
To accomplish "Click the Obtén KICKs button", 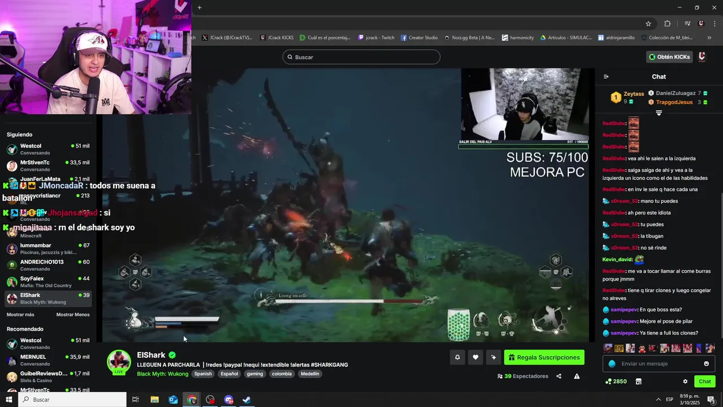I will click(x=669, y=57).
